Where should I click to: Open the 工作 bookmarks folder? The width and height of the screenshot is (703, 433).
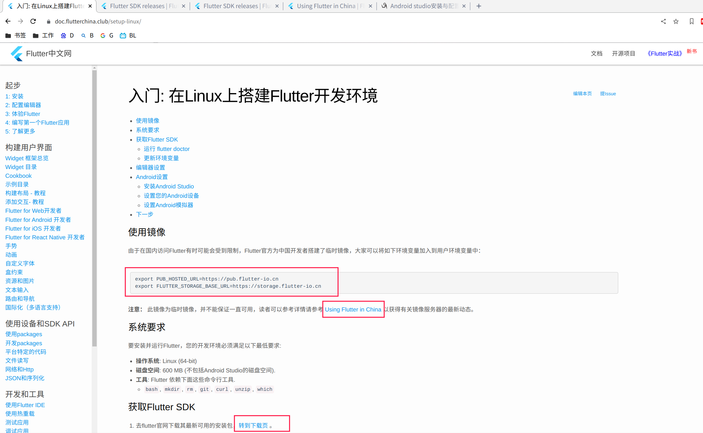pos(43,35)
